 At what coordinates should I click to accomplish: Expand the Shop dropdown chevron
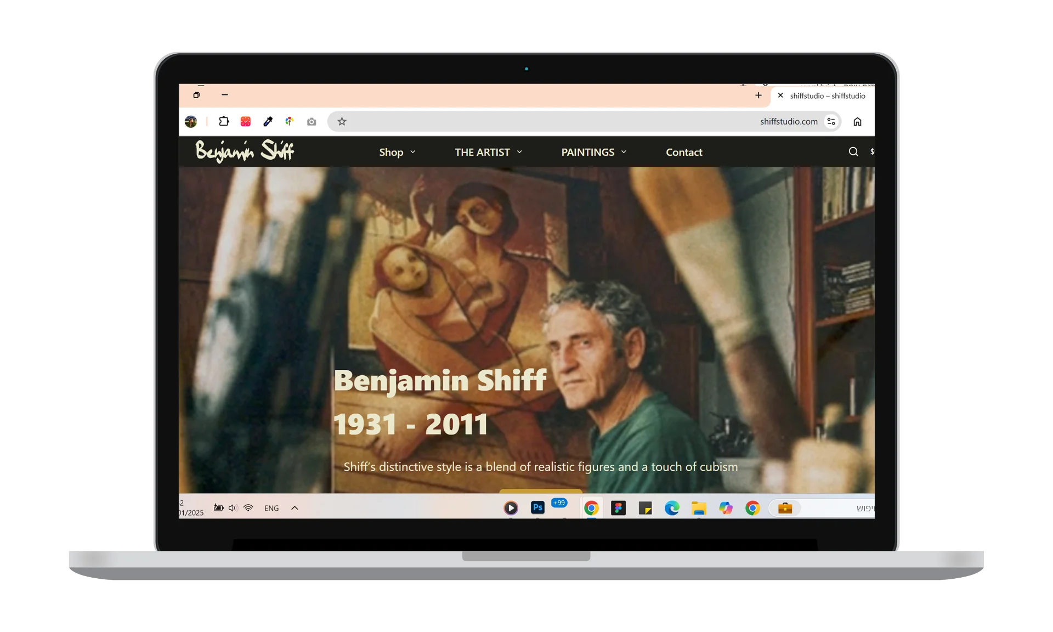pos(413,152)
